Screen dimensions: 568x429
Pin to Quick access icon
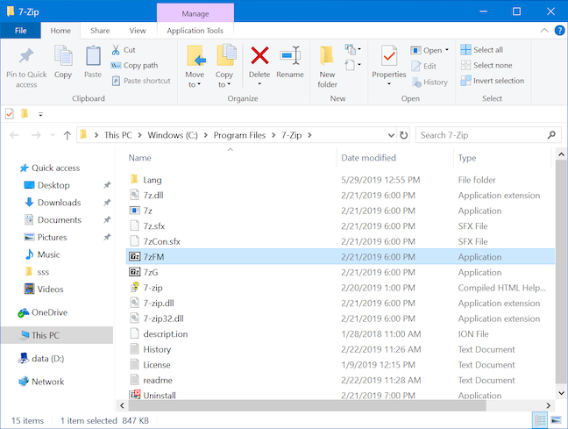click(26, 55)
